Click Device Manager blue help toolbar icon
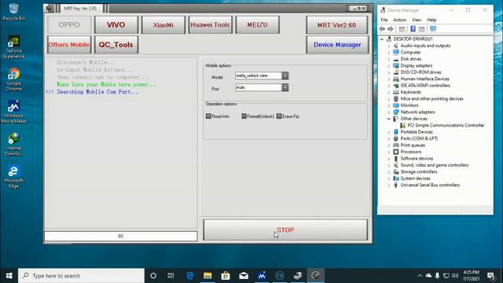This screenshot has width=503, height=283. [413, 29]
